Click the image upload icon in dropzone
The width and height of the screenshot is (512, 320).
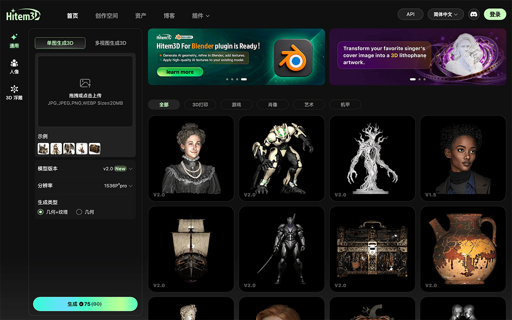(x=85, y=83)
